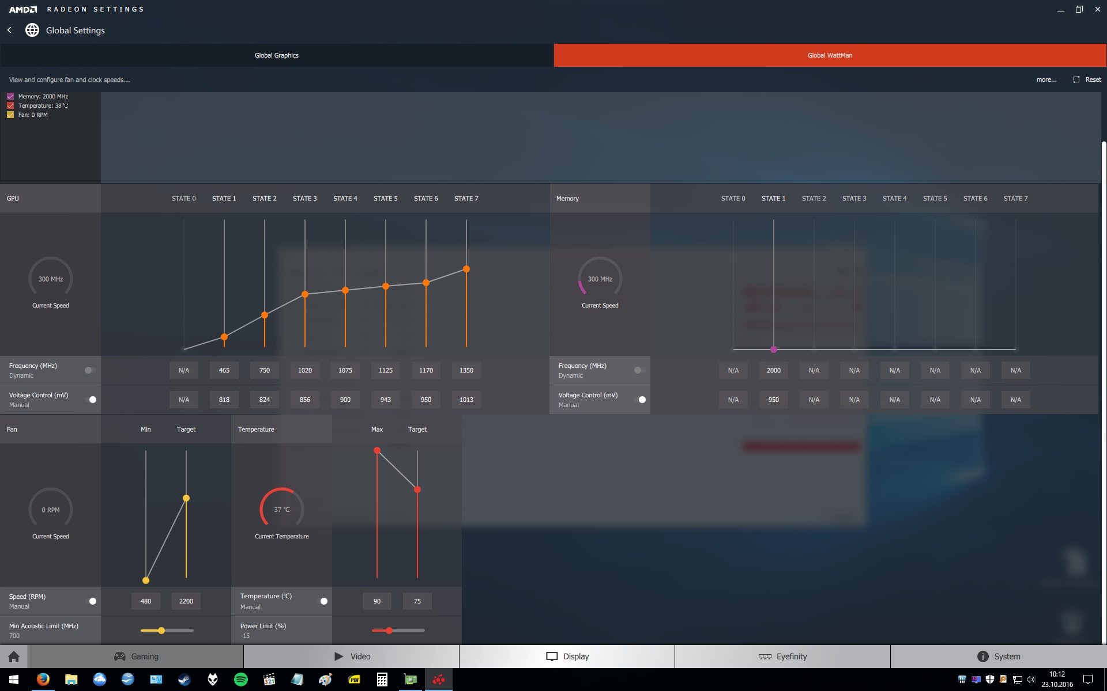Open the Video section
This screenshot has width=1107, height=691.
[352, 656]
